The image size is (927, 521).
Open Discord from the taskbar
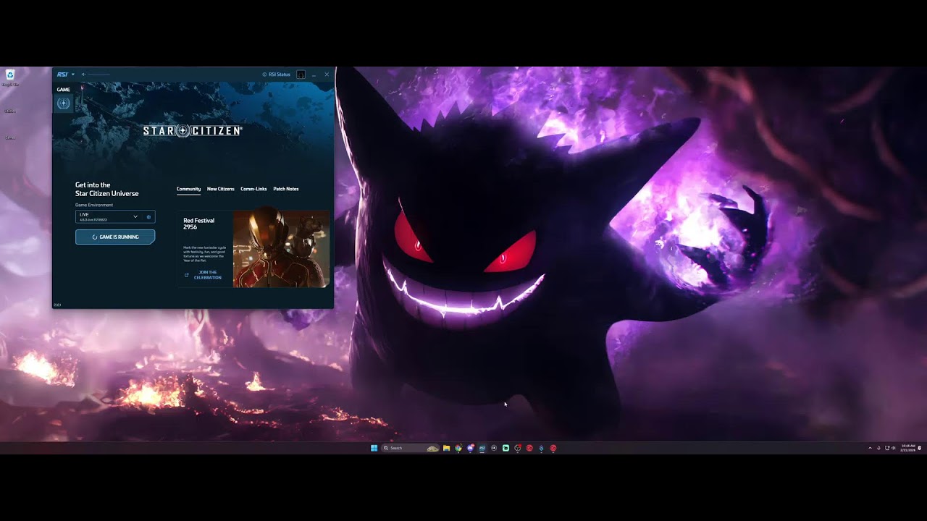470,448
